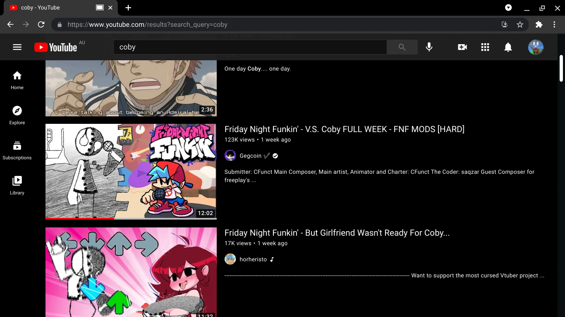Click the search magnifier button
This screenshot has height=317, width=565.
click(402, 47)
